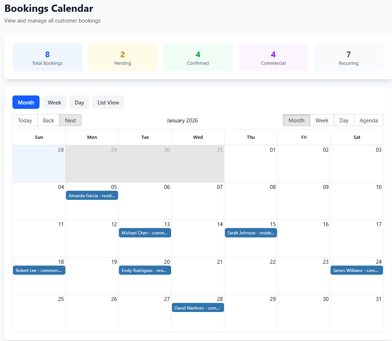The width and height of the screenshot is (392, 341).
Task: Advance to February using Next button
Action: pyautogui.click(x=70, y=120)
